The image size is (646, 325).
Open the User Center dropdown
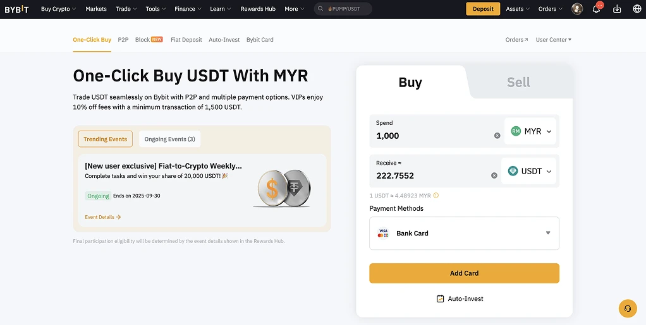[553, 40]
